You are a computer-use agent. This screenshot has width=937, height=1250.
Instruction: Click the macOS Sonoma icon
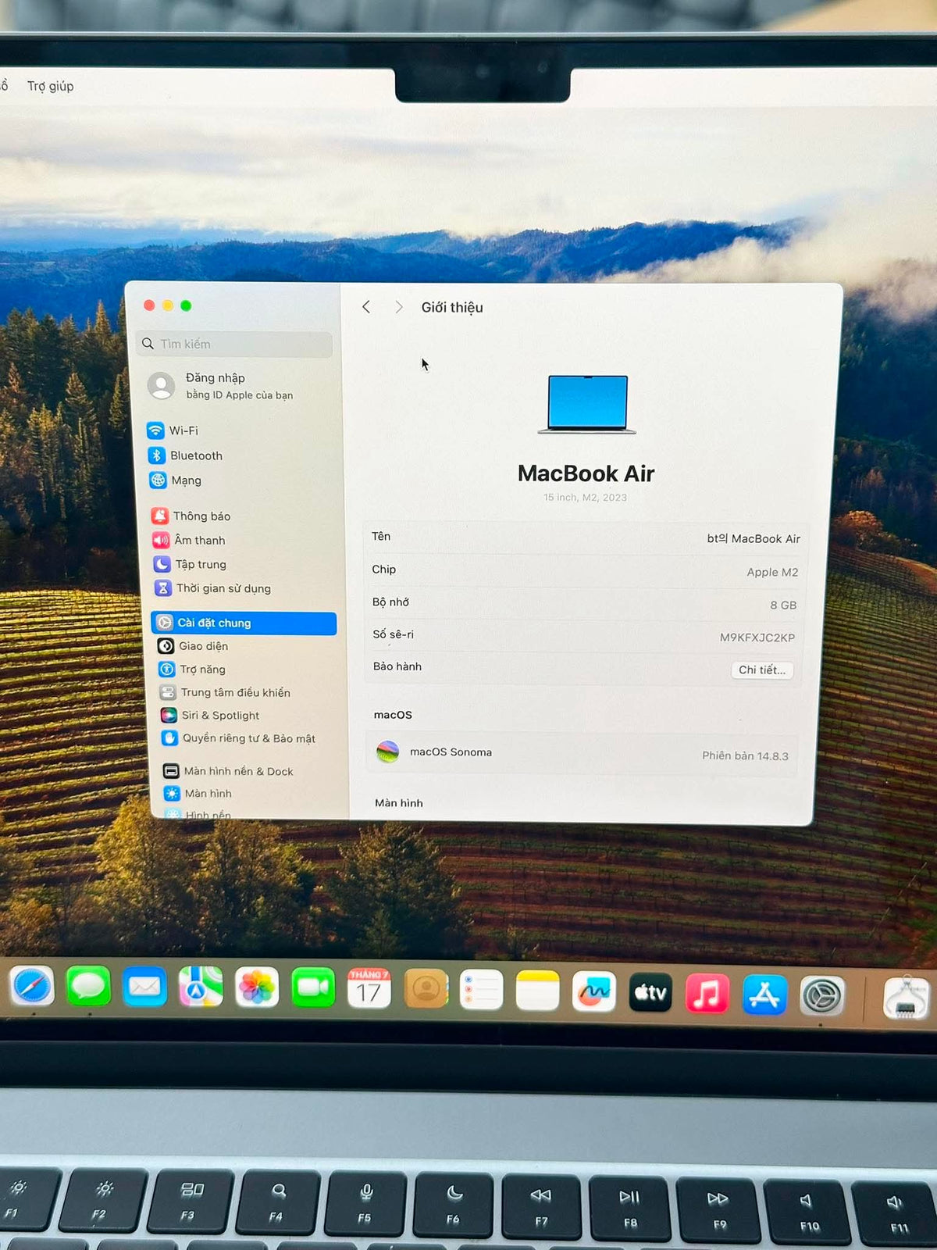pyautogui.click(x=388, y=752)
